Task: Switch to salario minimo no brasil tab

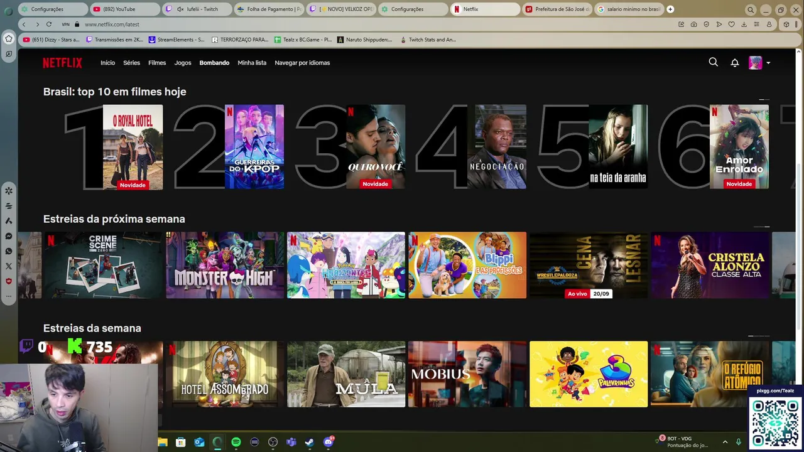Action: click(x=629, y=9)
